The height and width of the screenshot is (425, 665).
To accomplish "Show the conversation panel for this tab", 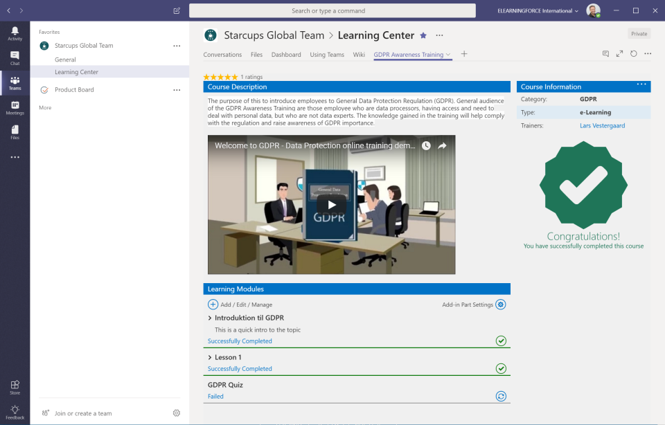I will 605,53.
